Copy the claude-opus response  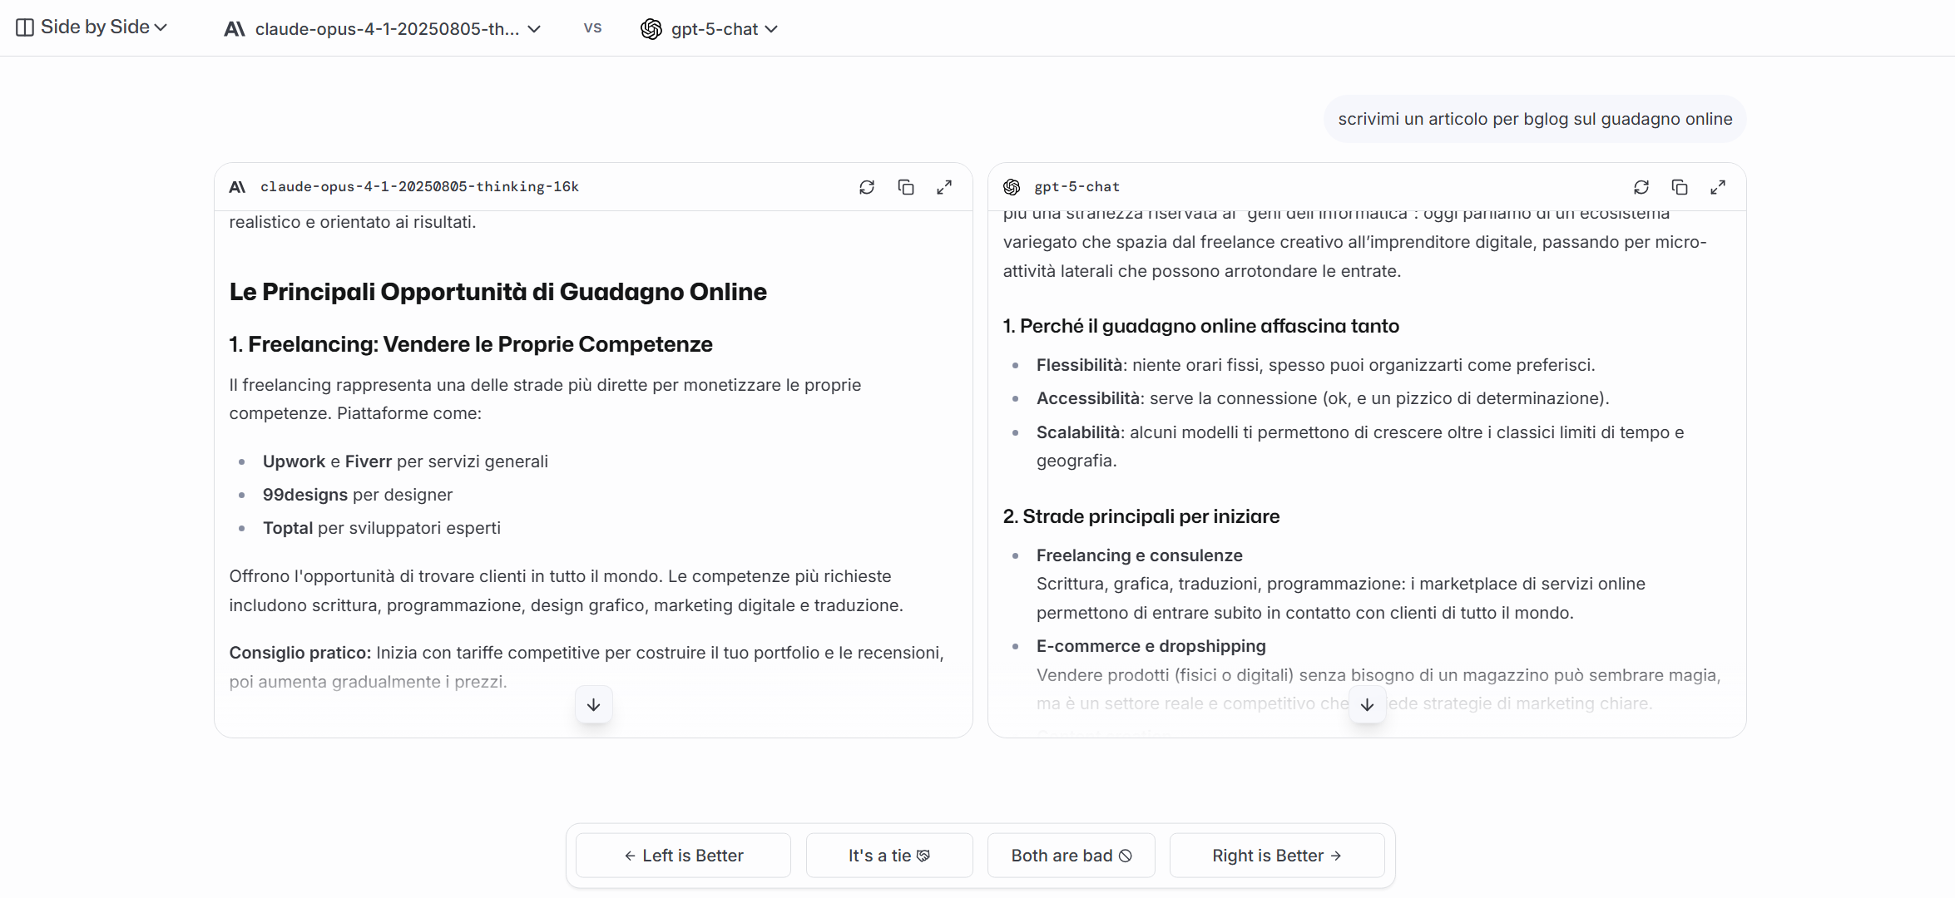pyautogui.click(x=906, y=187)
